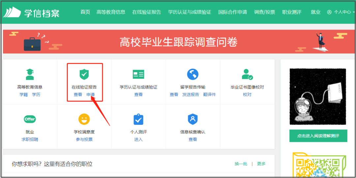Click the 个人测评 clipboard icon
The width and height of the screenshot is (356, 178).
pyautogui.click(x=138, y=119)
